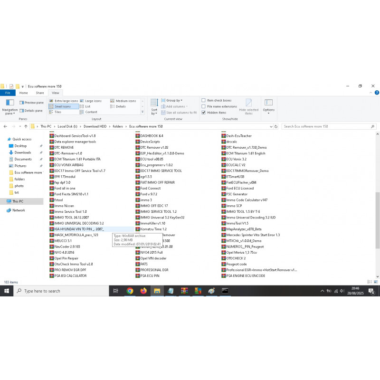Image resolution: width=380 pixels, height=380 pixels.
Task: Select IMMO OFF EDC 17 archive
Action: [152, 206]
